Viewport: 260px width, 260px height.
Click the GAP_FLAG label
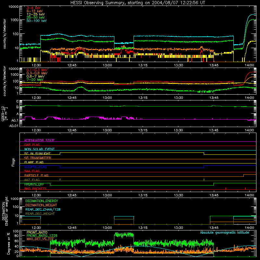[32, 145]
